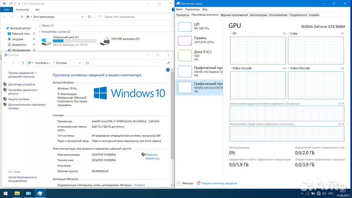Click the up-arrow icon in the Explorer navigation bar
This screenshot has height=198, width=352.
(x=23, y=17)
